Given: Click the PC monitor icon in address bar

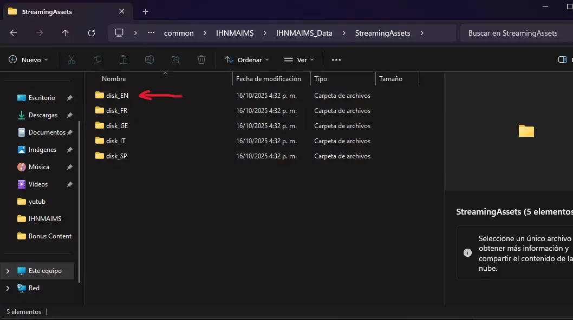Looking at the screenshot, I should [x=119, y=33].
